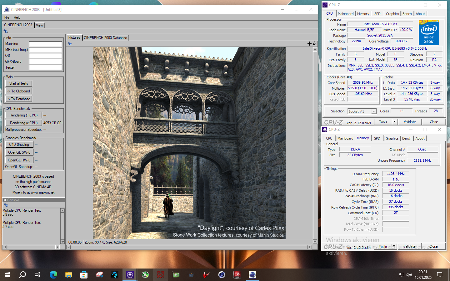Switch to the View tab in CINEBENCH

tap(39, 25)
